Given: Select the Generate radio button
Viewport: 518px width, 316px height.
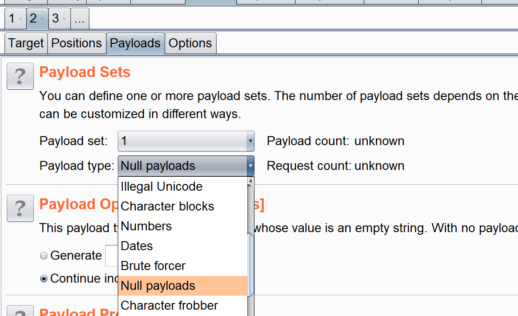Looking at the screenshot, I should pos(44,256).
